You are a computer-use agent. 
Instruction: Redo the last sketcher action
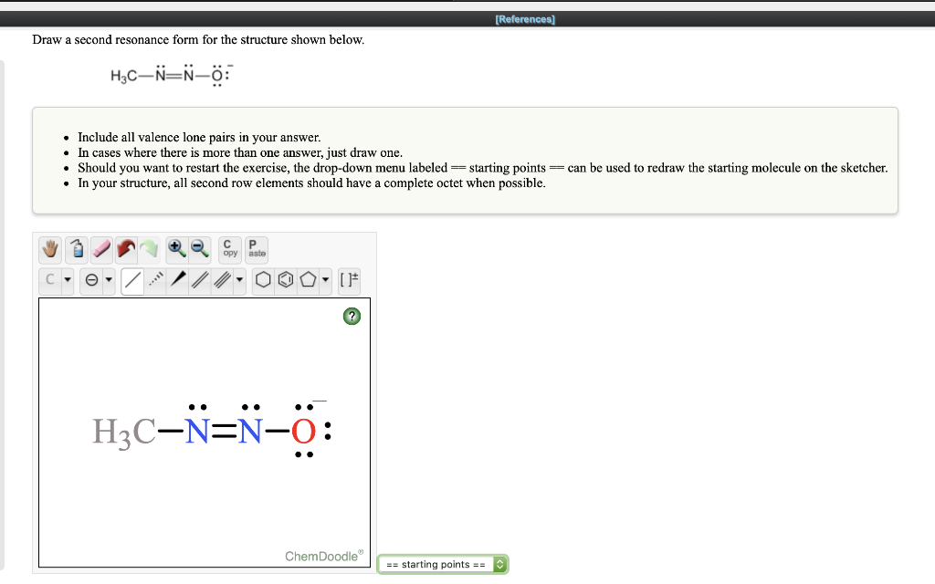[149, 248]
